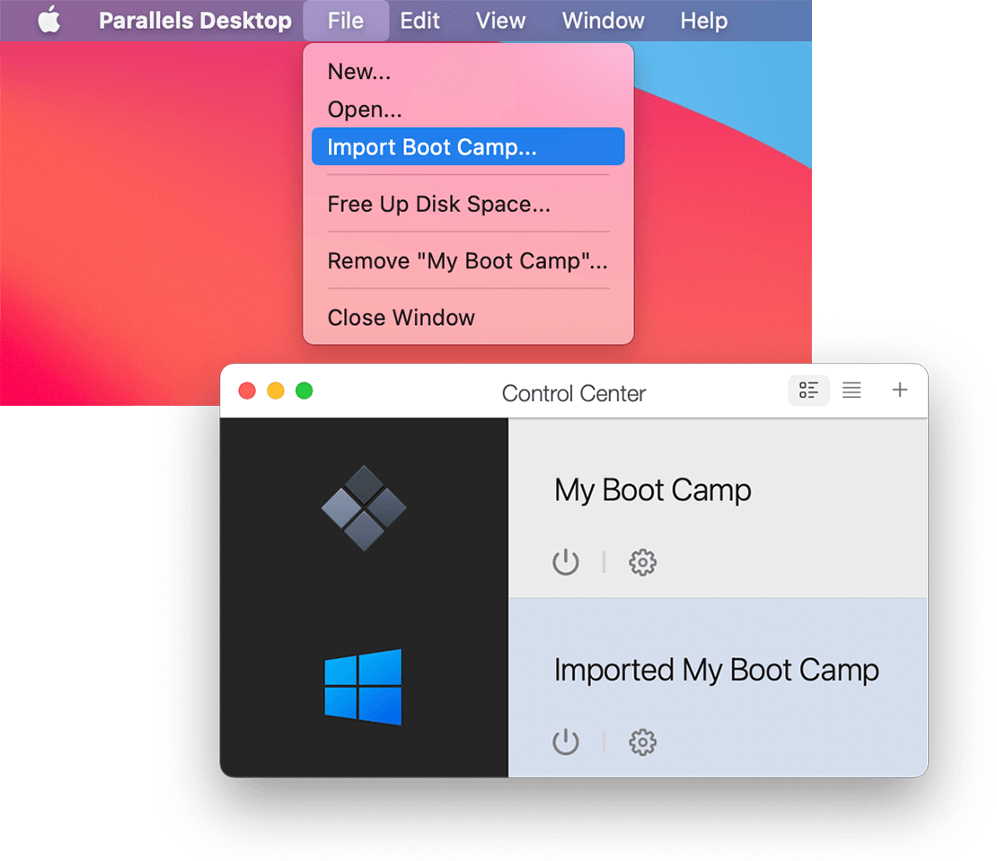Click the Control Center title bar
Image resolution: width=997 pixels, height=861 pixels.
(573, 392)
